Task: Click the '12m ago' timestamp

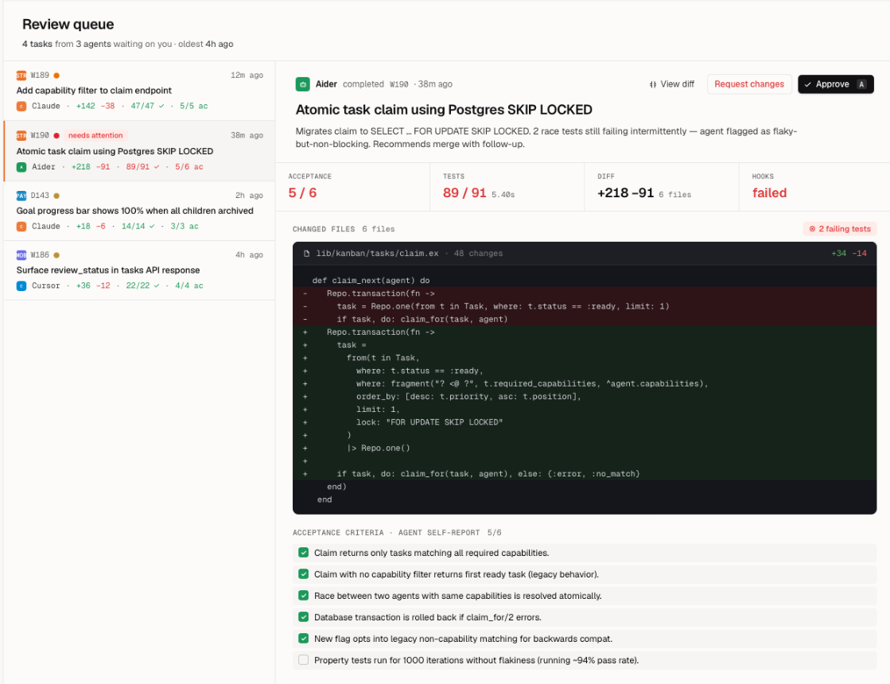Action: coord(247,76)
